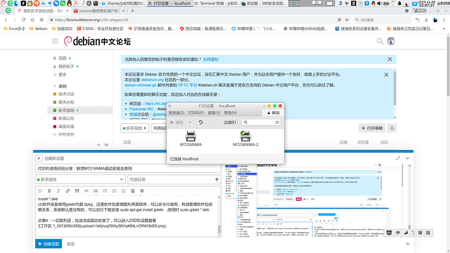Image resolution: width=450 pixels, height=253 pixels.
Task: Click the composer text area scrollbar
Action: (219, 229)
